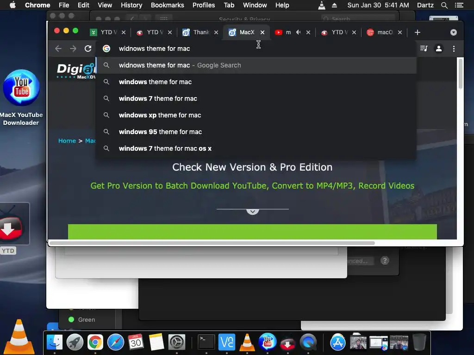The image size is (474, 355).
Task: Click Chrome's back navigation arrow
Action: coord(58,49)
